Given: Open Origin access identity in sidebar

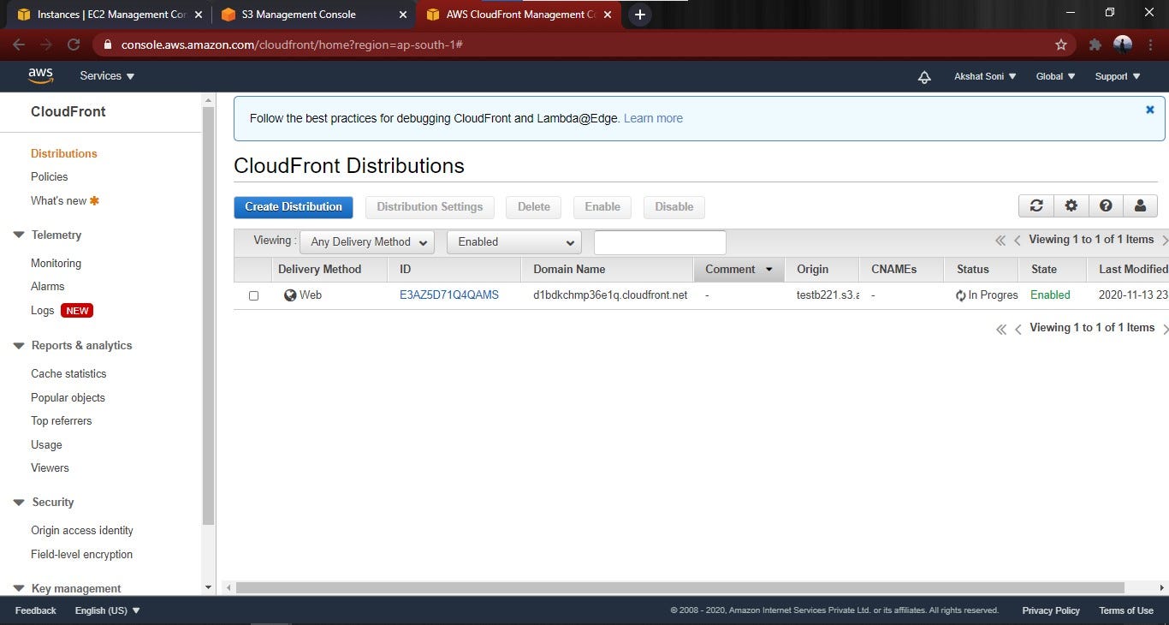Looking at the screenshot, I should click(82, 530).
